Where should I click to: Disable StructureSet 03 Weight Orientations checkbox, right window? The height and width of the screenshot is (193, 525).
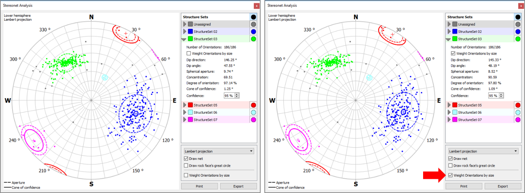click(453, 54)
